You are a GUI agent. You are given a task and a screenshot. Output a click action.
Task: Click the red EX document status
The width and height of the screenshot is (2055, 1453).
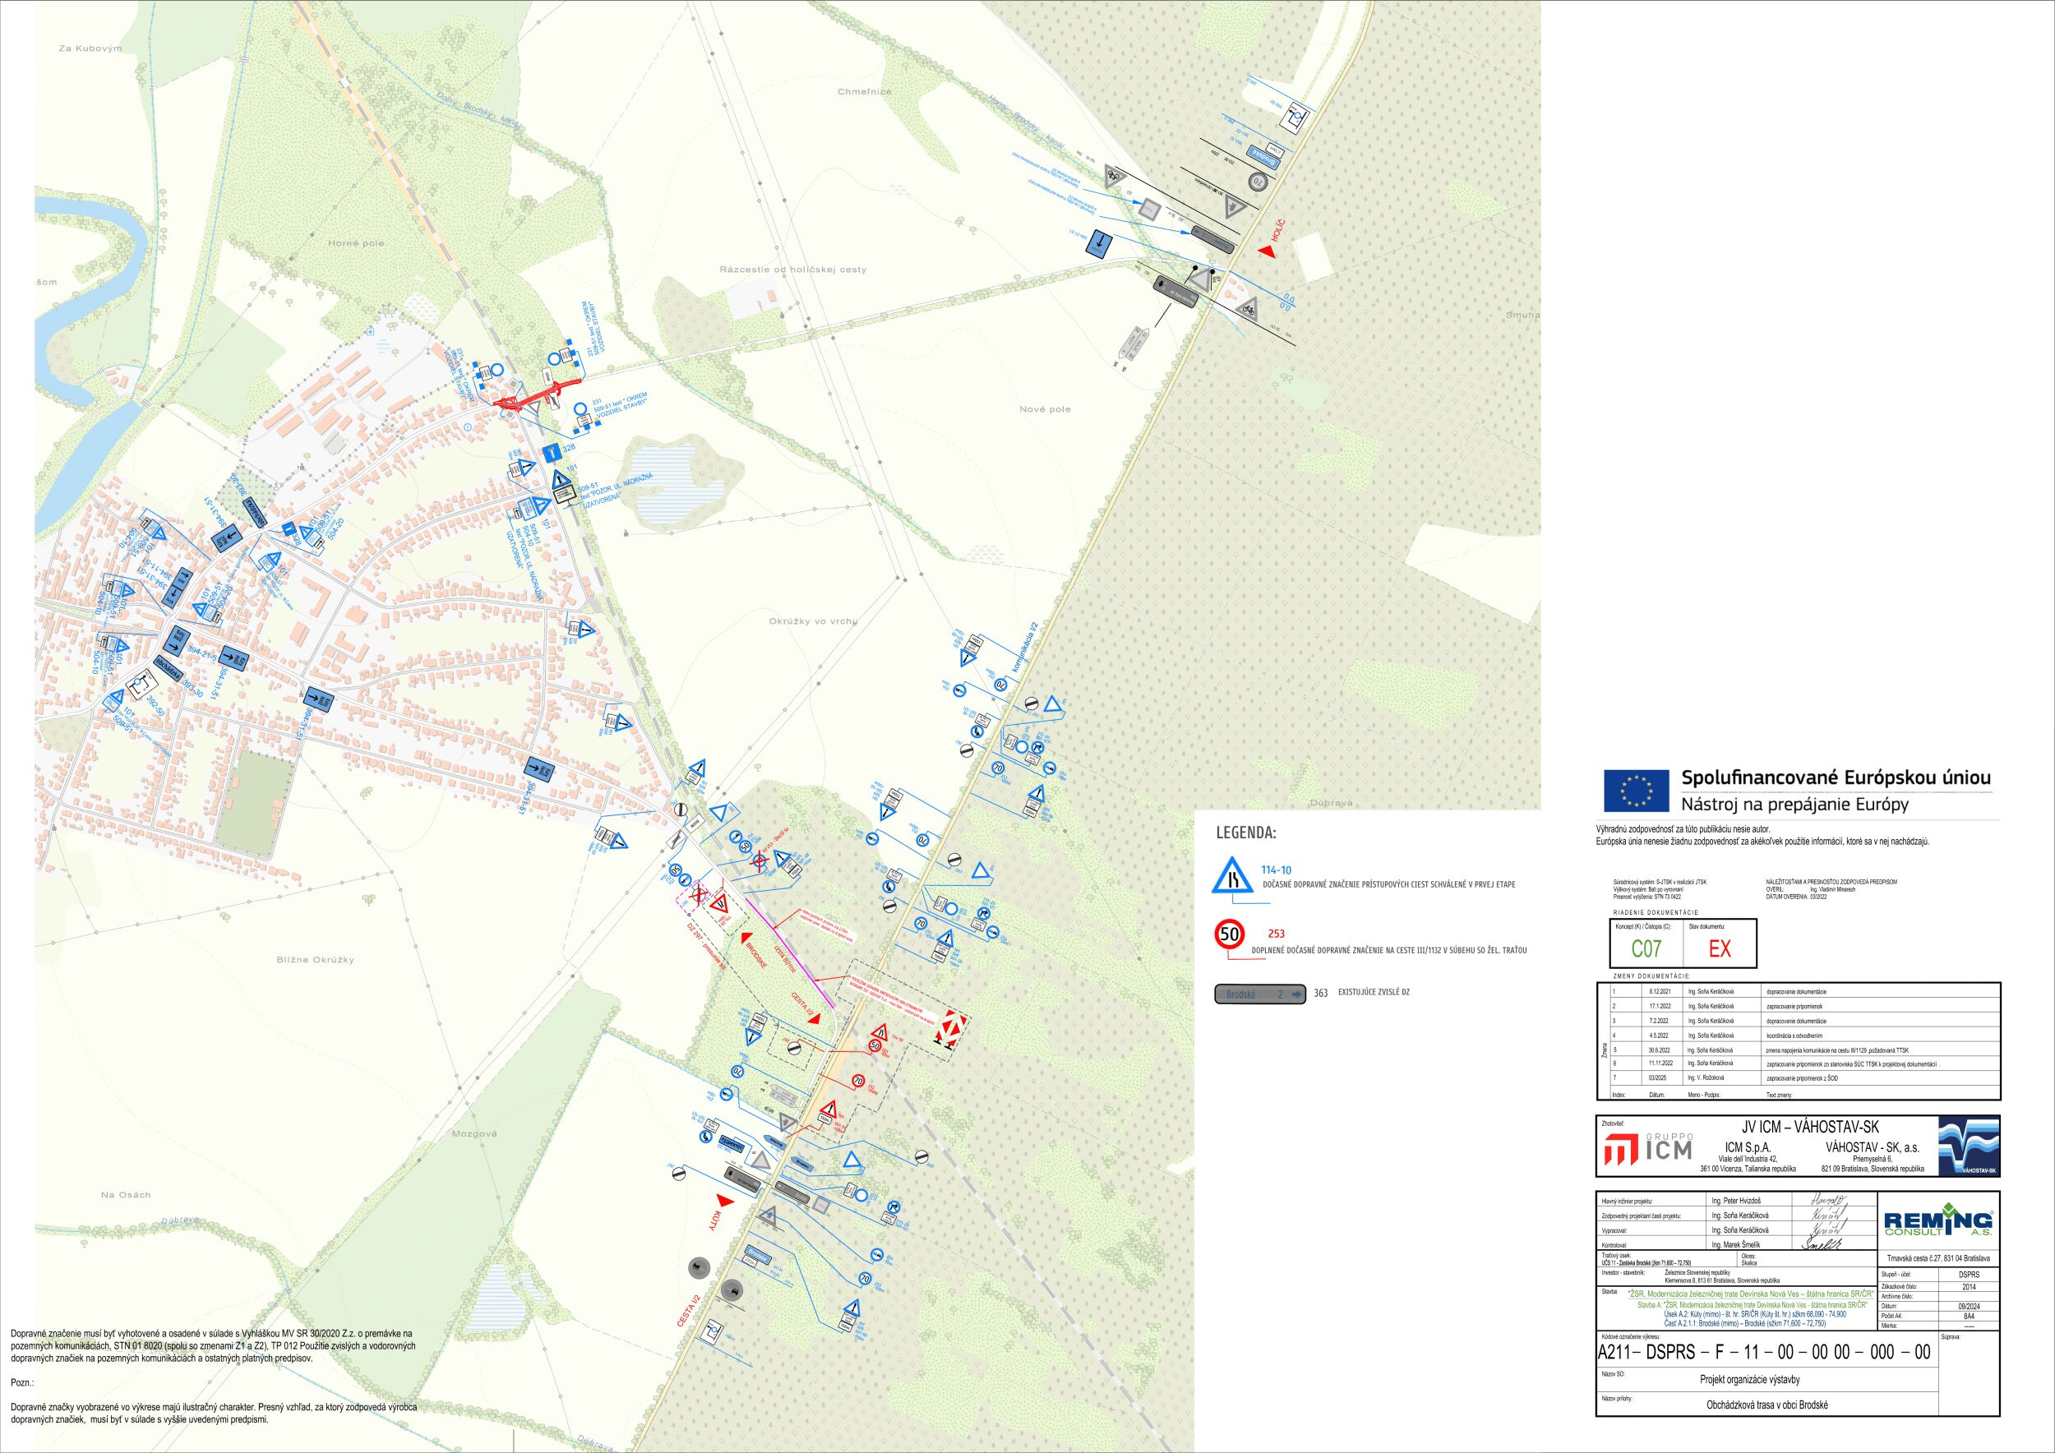point(1720,948)
